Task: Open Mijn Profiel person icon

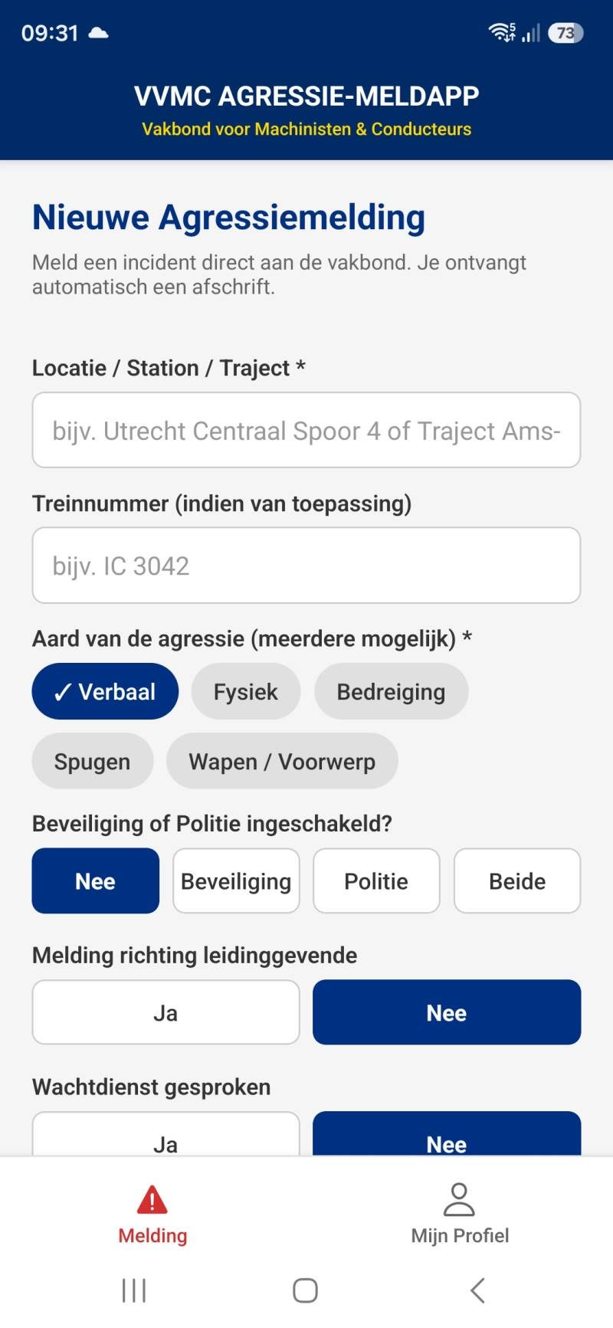Action: (459, 1199)
